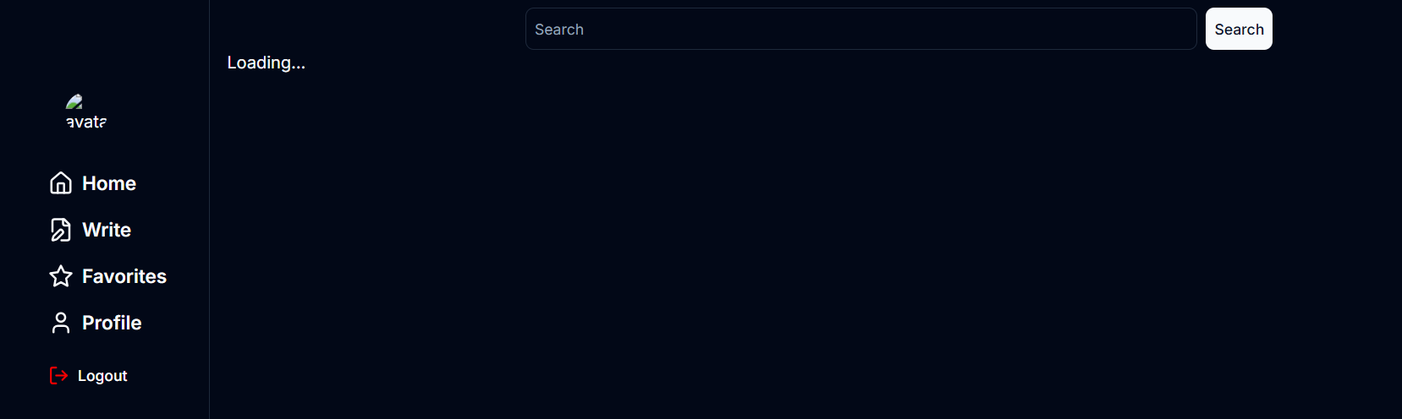Navigate to Profile using its label
The height and width of the screenshot is (419, 1402).
[x=112, y=323]
